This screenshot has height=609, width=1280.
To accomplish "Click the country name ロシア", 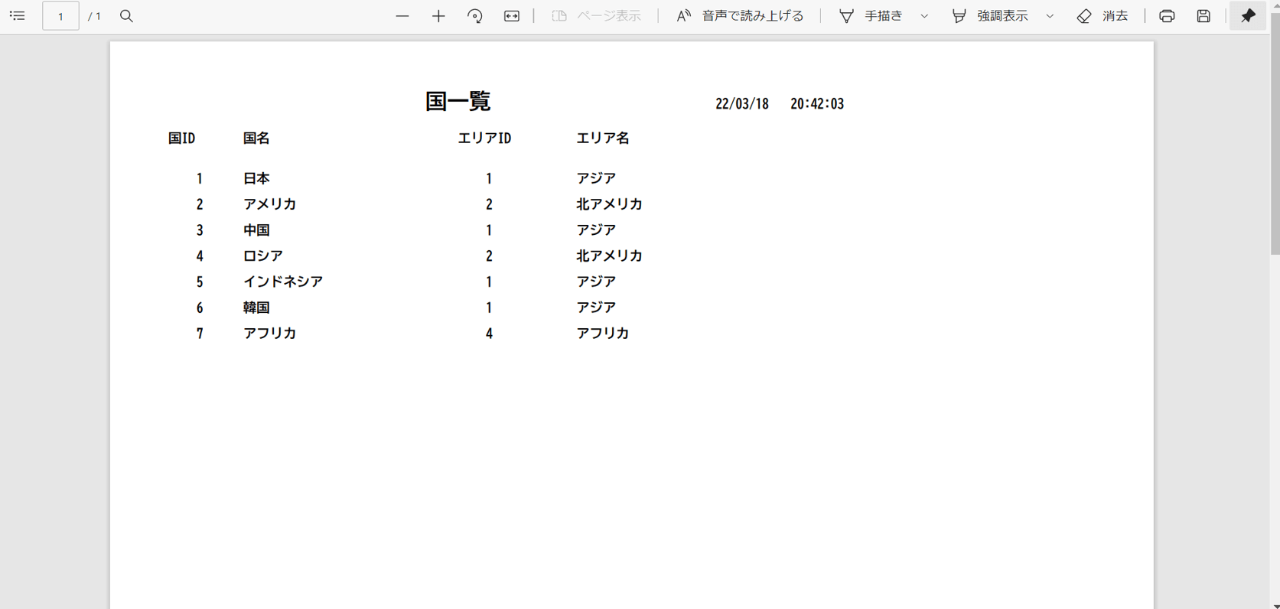I will point(263,256).
